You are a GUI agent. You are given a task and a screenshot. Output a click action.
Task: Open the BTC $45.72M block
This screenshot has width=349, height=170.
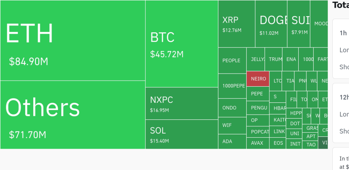pyautogui.click(x=181, y=44)
